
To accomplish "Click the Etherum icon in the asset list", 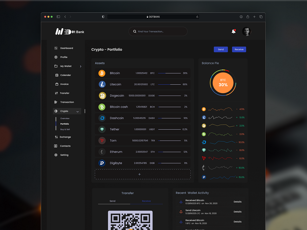I will [102, 152].
